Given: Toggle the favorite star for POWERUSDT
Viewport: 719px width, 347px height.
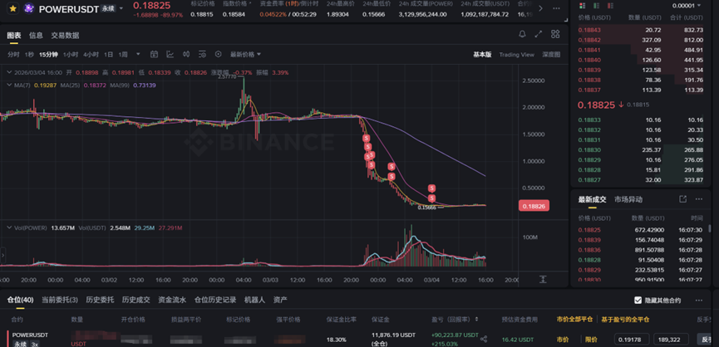Looking at the screenshot, I should (13, 8).
